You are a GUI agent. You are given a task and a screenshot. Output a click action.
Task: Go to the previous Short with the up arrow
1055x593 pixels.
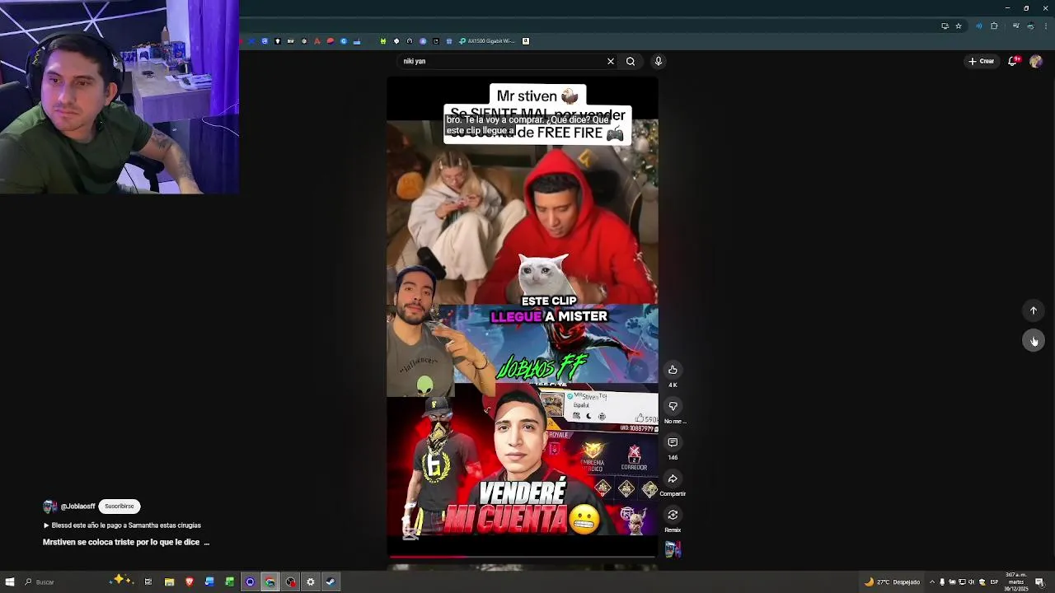1034,311
